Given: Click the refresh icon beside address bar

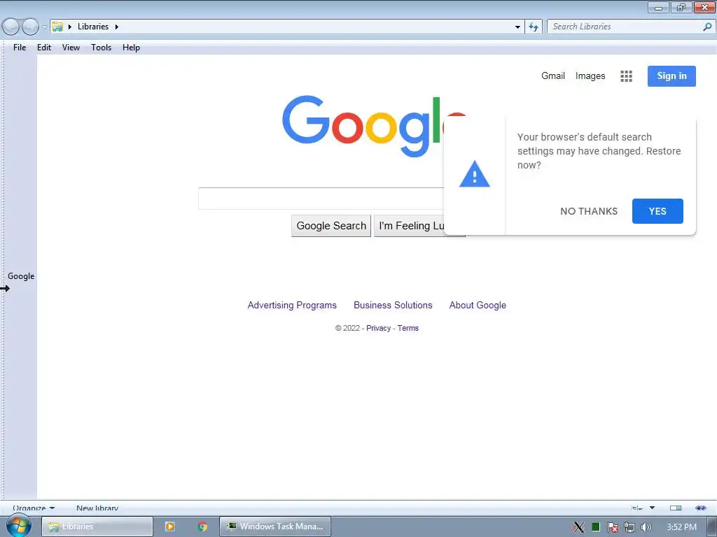Looking at the screenshot, I should point(533,27).
